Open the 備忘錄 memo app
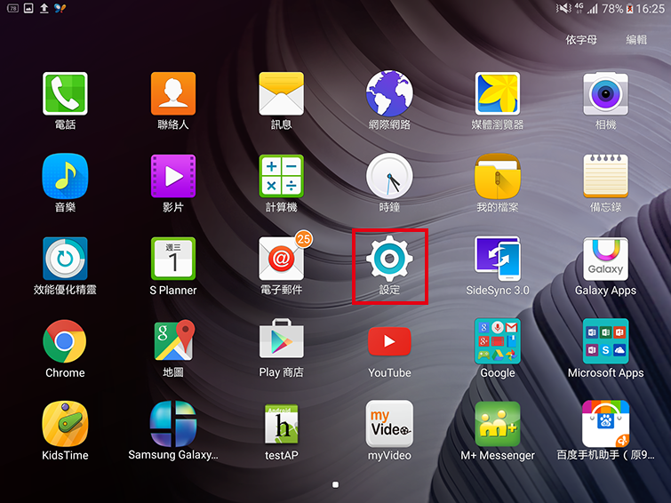The height and width of the screenshot is (503, 671). coord(605,176)
